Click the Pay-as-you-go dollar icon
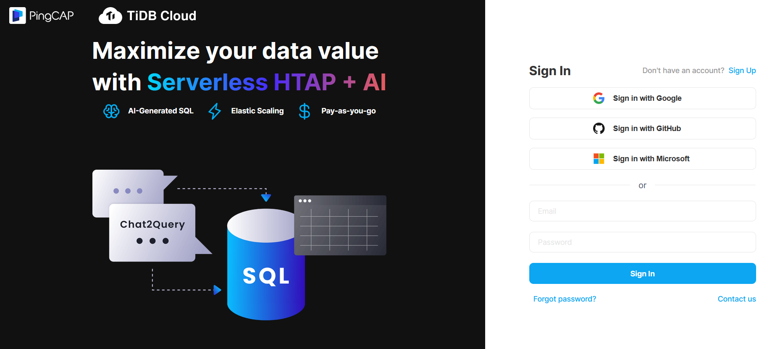This screenshot has height=349, width=775. tap(305, 111)
